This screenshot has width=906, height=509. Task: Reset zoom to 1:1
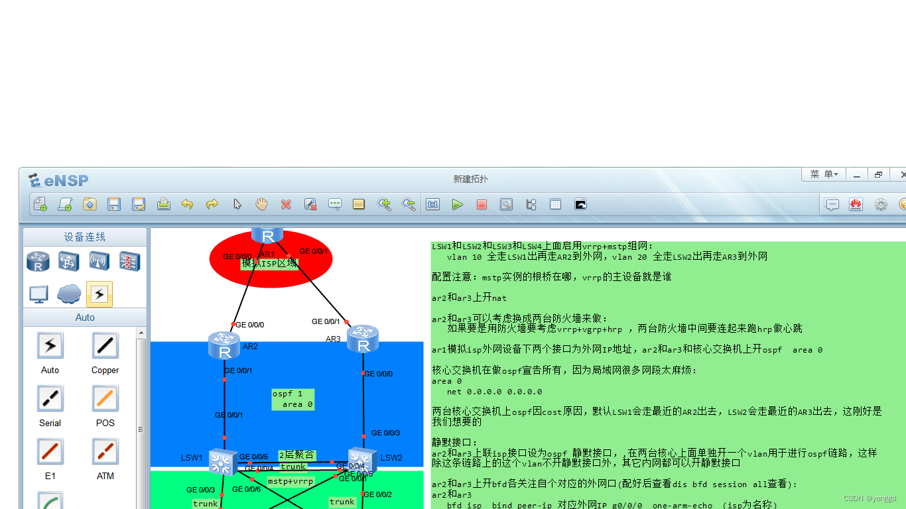tap(433, 204)
